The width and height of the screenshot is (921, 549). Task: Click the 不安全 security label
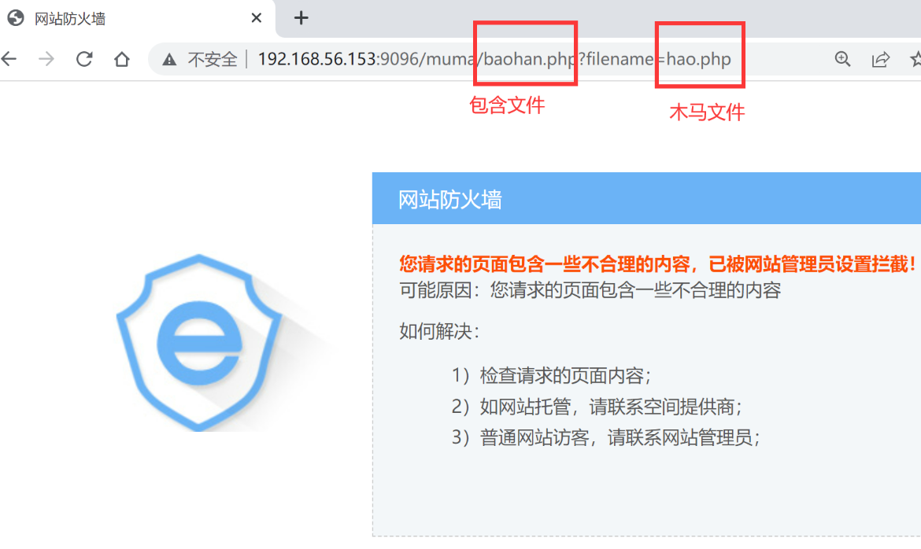coord(212,59)
